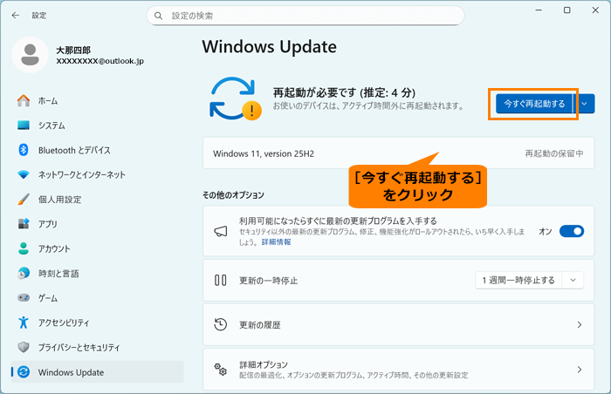Open 更新の履歴 via its chevron
This screenshot has height=394, width=611.
579,325
